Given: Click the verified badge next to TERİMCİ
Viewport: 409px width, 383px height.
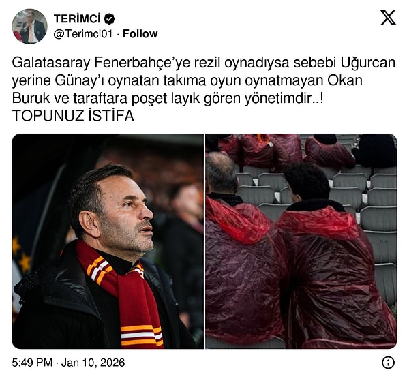Looking at the screenshot, I should [x=109, y=19].
